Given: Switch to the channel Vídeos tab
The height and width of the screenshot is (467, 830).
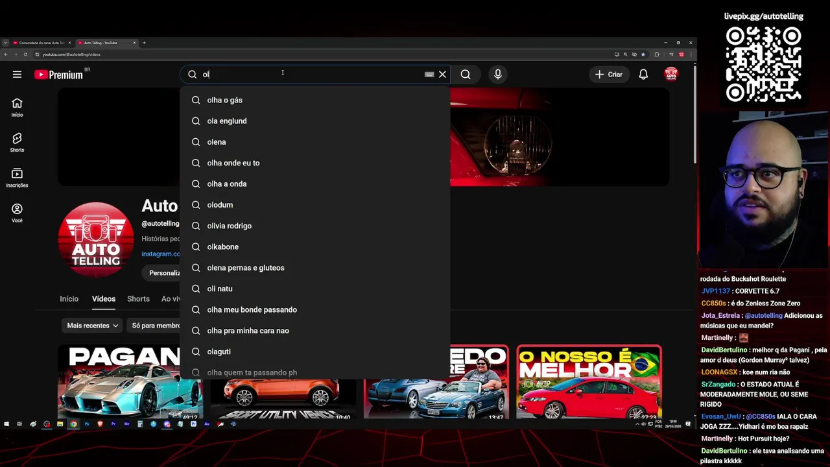Looking at the screenshot, I should (x=104, y=299).
